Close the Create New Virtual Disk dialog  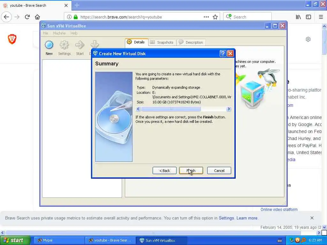tap(230, 54)
